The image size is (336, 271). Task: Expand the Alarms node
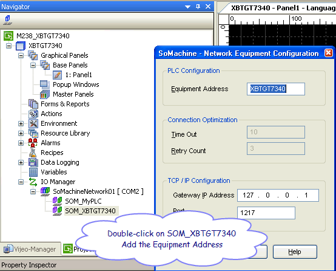21,143
